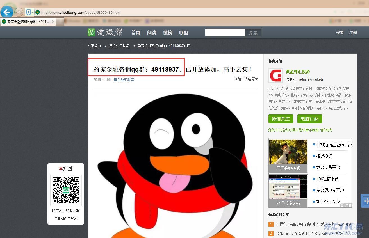Open the 裕道投资 ad link
The image size is (369, 238).
click(x=324, y=156)
